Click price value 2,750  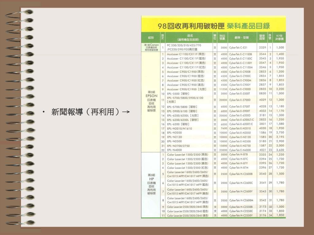click(280, 132)
